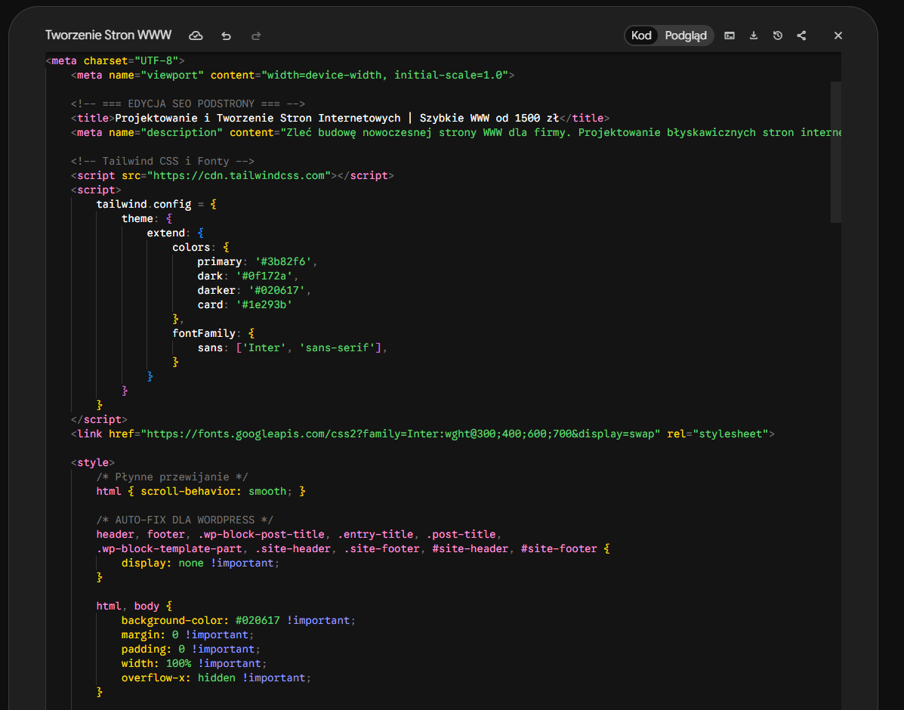Image resolution: width=904 pixels, height=710 pixels.
Task: Click the 'UTF-8' charset value
Action: pyautogui.click(x=156, y=60)
